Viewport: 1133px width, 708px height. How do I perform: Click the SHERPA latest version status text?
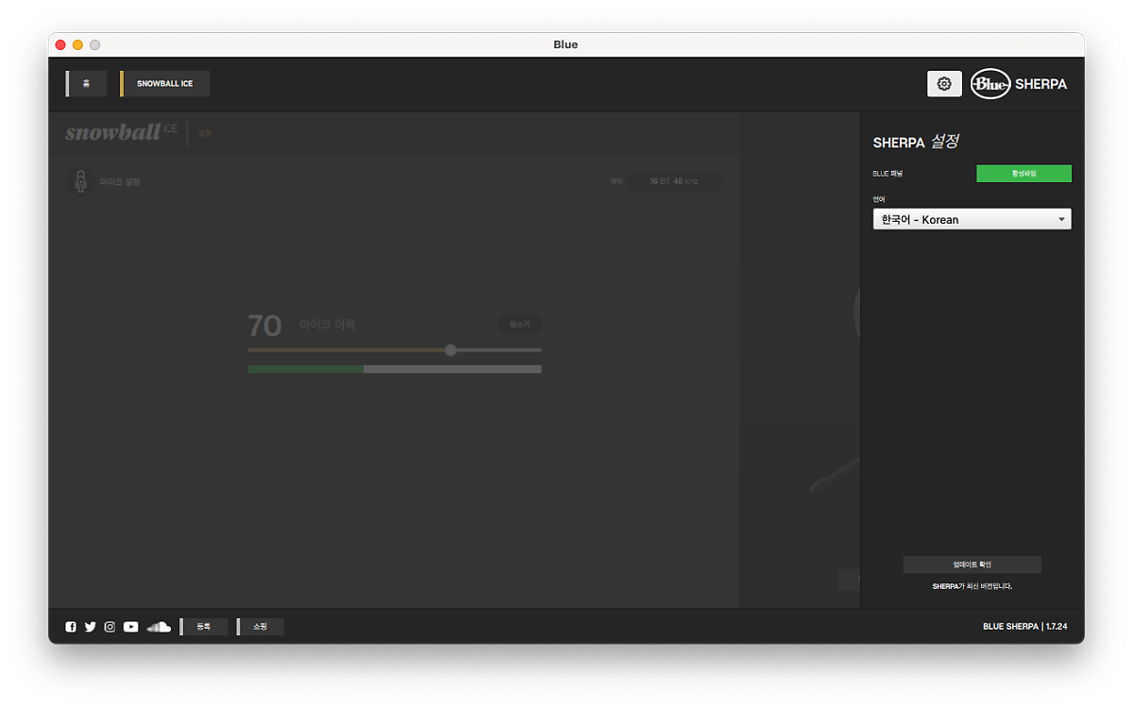coord(972,586)
